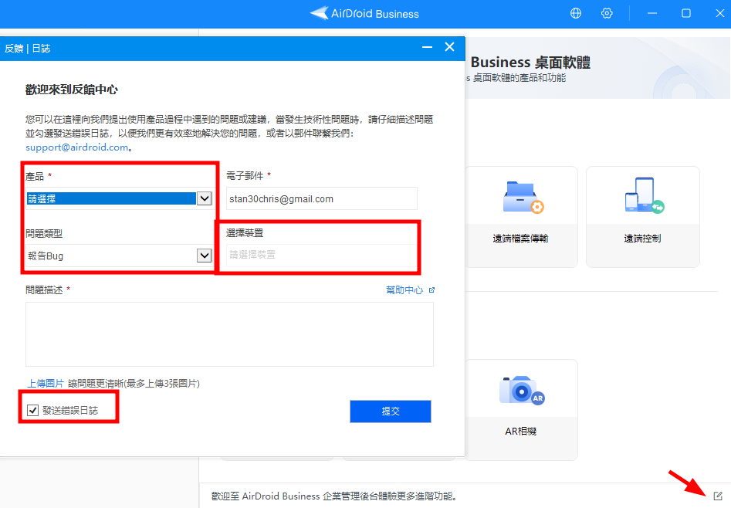This screenshot has height=508, width=731.
Task: Click the feedback edit icon in footer
Action: click(x=717, y=496)
